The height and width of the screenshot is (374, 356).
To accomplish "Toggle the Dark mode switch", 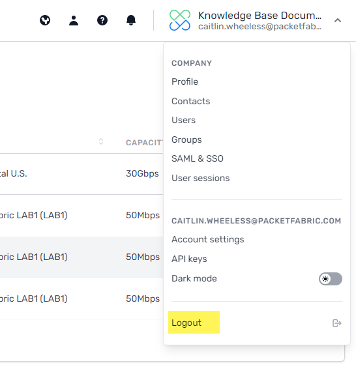I will [x=331, y=279].
